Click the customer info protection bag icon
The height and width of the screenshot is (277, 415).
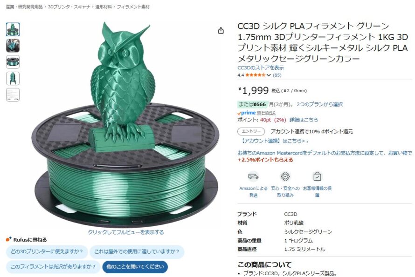(317, 176)
